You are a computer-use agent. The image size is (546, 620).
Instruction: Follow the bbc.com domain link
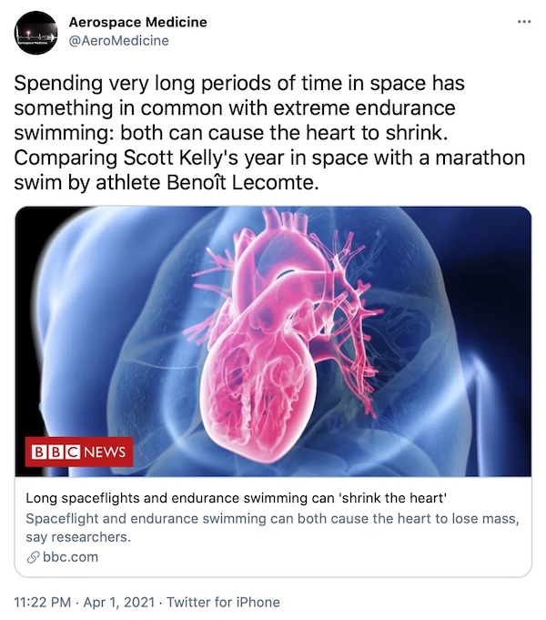[70, 557]
